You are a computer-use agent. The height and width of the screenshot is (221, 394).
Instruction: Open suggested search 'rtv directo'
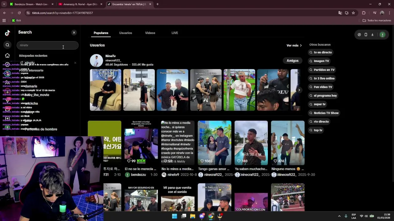(x=319, y=122)
